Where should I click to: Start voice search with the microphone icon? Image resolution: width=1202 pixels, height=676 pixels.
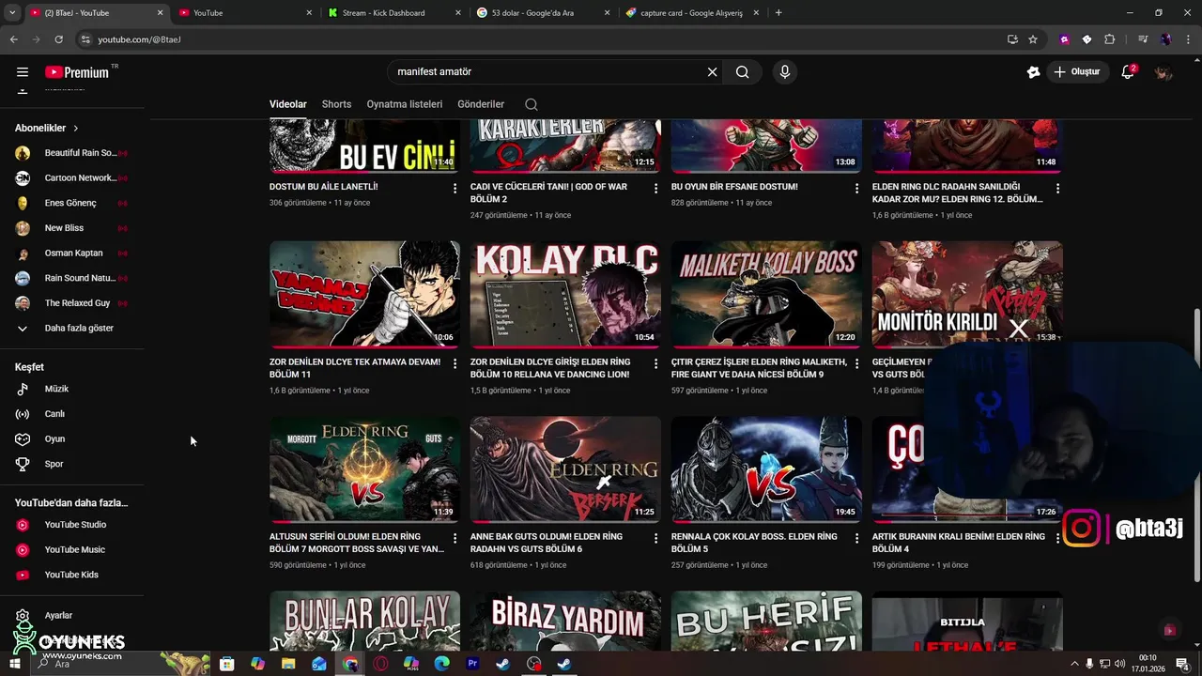pyautogui.click(x=785, y=71)
